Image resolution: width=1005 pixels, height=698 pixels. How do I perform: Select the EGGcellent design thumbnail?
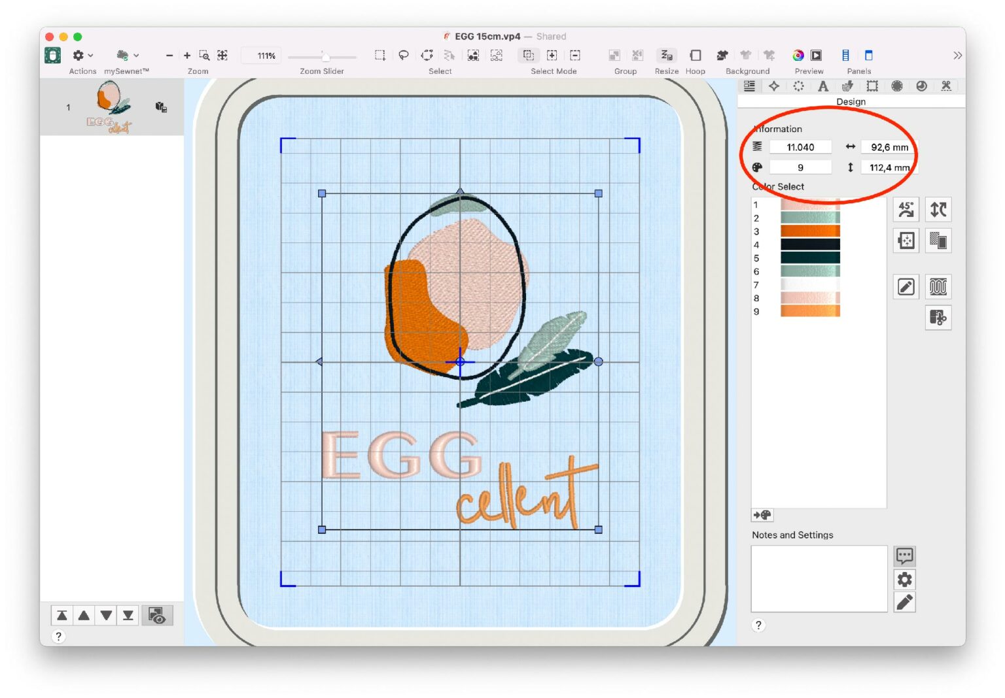[x=110, y=107]
